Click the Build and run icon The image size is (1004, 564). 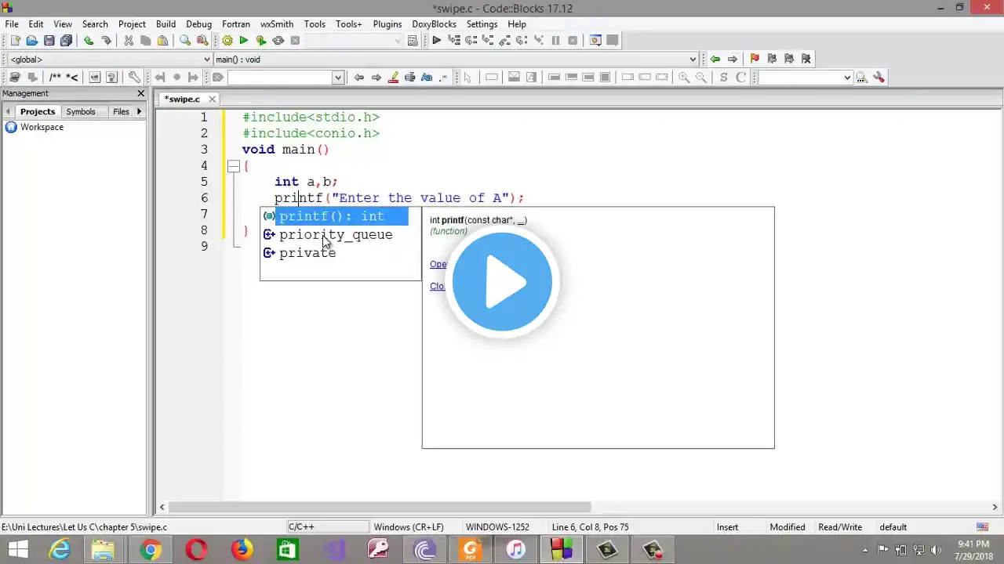tap(260, 41)
